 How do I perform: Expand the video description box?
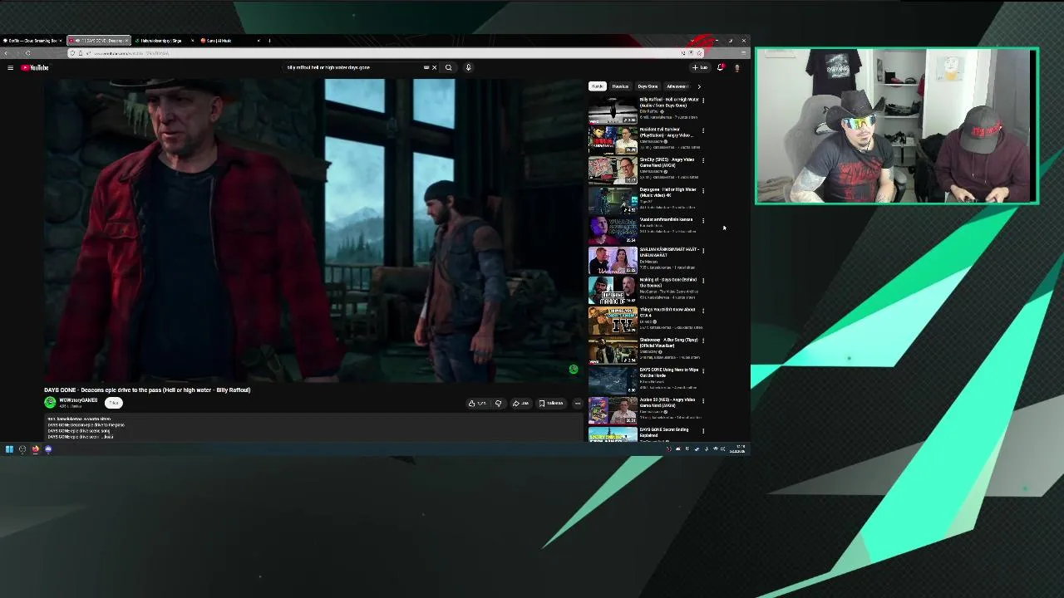(x=314, y=428)
